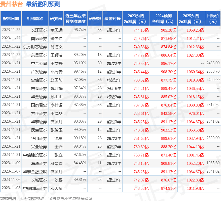Select the 华泰金融控股 institution cell
Viewport: 221px width, 201px height.
tap(35, 171)
